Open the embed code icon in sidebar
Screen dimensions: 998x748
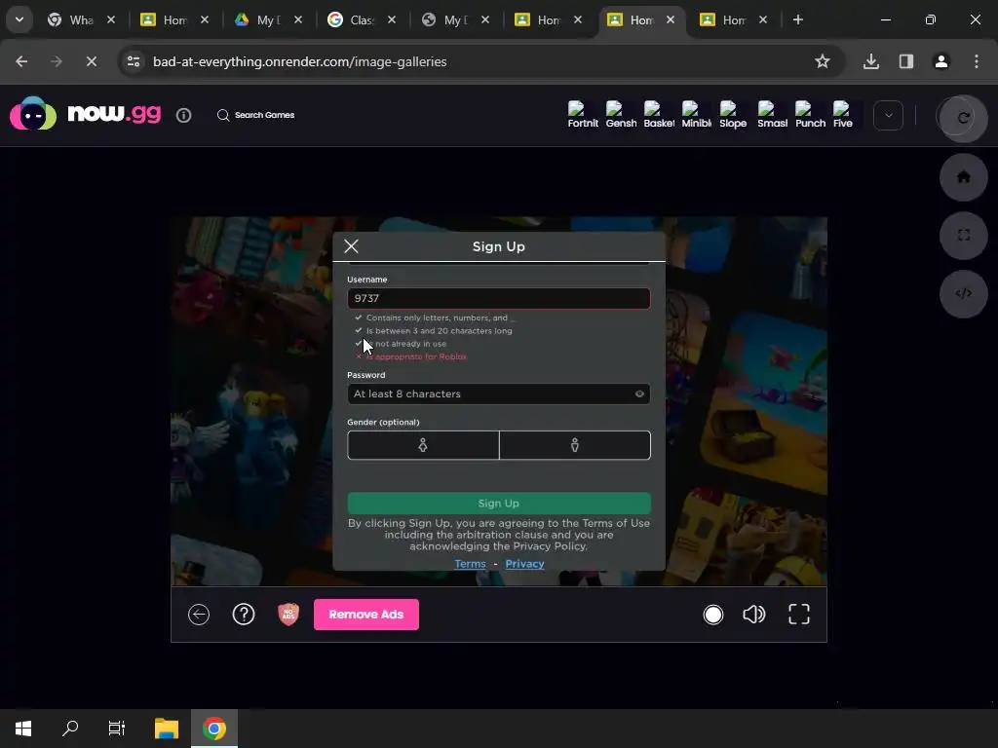964,293
